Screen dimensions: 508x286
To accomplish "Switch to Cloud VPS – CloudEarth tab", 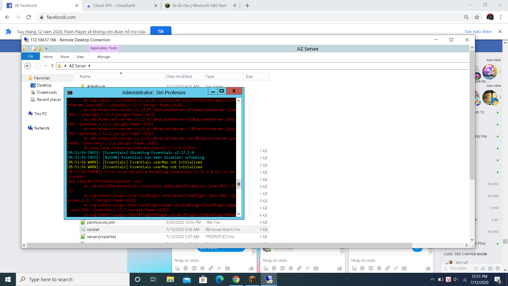I will (114, 6).
